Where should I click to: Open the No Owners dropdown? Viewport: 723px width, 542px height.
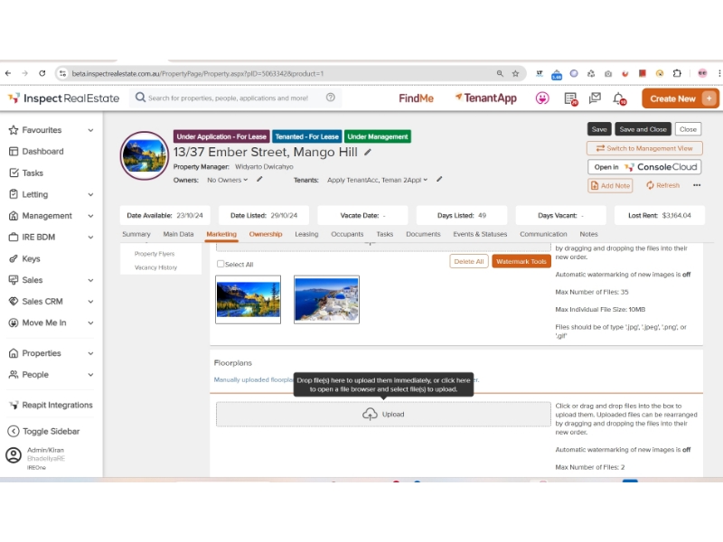point(227,180)
